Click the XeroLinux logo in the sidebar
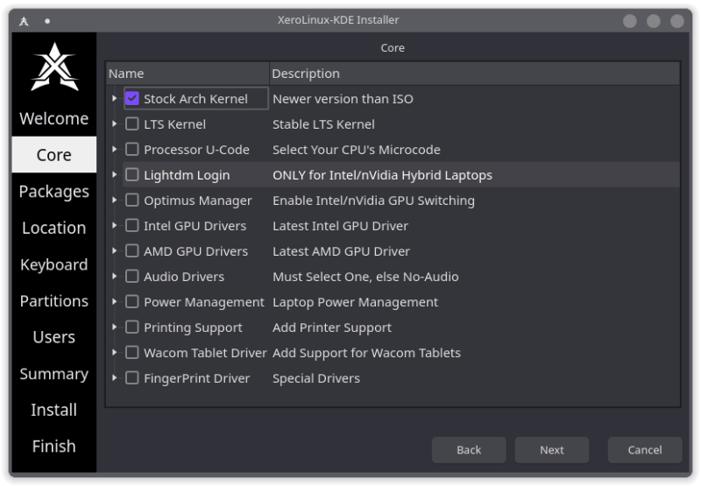This screenshot has width=701, height=486. pos(53,67)
